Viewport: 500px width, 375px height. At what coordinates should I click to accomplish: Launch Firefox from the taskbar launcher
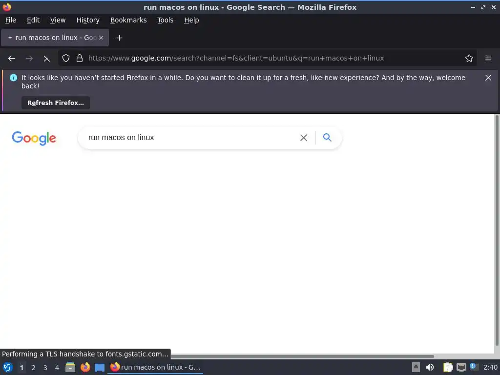[85, 367]
